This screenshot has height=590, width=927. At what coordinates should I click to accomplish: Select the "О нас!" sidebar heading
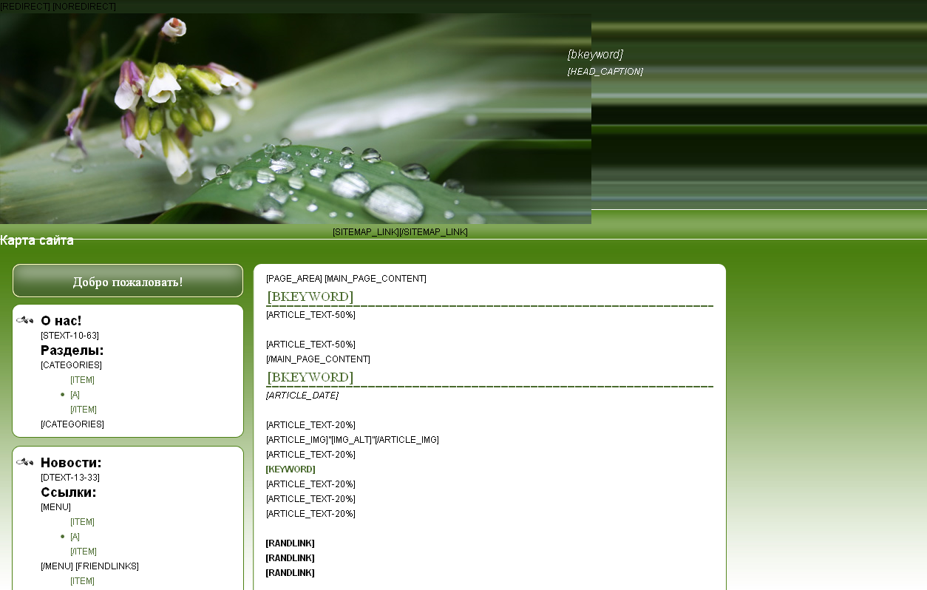click(61, 321)
